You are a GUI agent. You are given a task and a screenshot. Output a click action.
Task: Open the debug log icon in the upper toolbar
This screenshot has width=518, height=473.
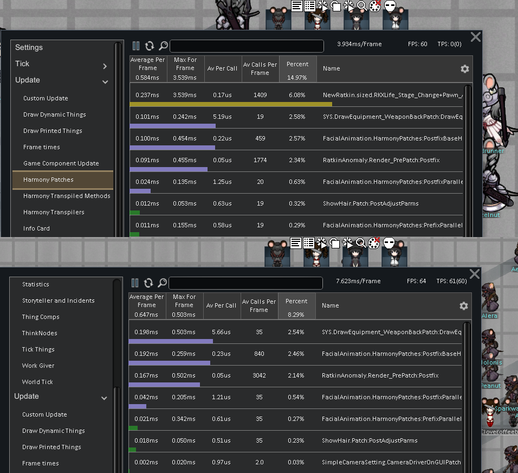click(x=297, y=5)
